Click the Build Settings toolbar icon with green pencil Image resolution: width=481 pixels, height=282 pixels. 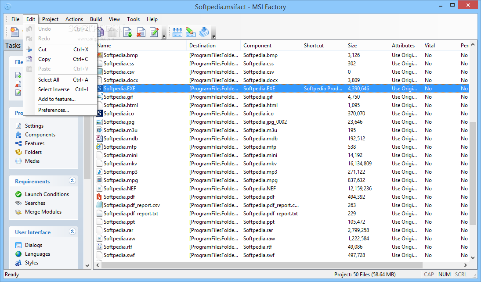click(x=191, y=32)
